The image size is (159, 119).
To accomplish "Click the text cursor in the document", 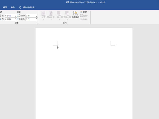I will coord(58,47).
